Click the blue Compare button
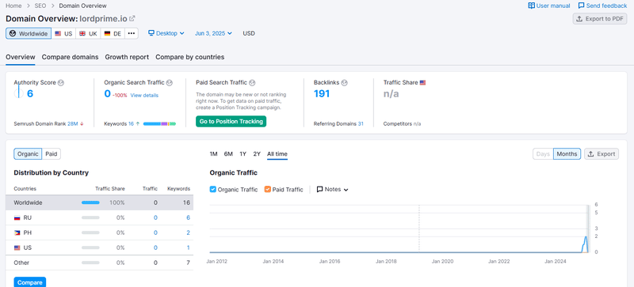Viewport: 634px width, 287px height. pyautogui.click(x=30, y=282)
